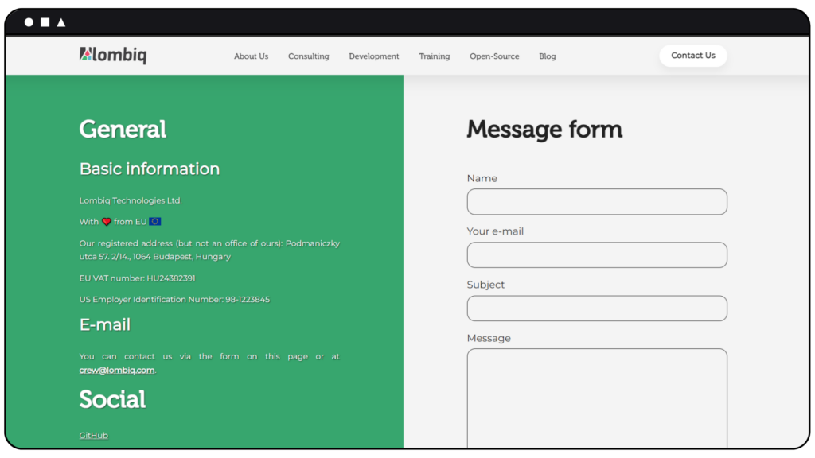Click the red heart emoji
815x458 pixels.
[107, 222]
